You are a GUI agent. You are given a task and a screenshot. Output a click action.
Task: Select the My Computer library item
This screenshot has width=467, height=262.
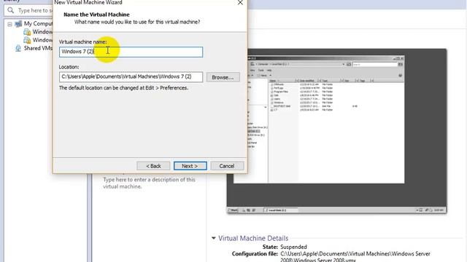(x=38, y=23)
